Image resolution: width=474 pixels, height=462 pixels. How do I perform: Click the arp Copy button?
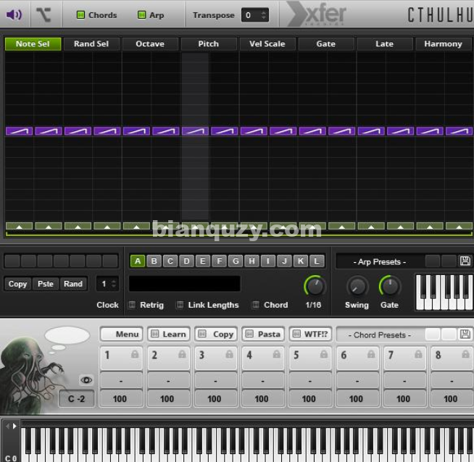(17, 284)
